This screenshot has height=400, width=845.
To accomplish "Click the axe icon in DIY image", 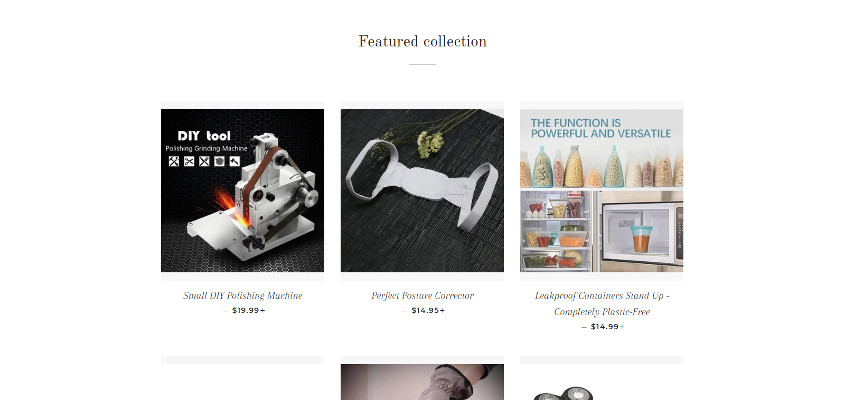I will point(235,161).
